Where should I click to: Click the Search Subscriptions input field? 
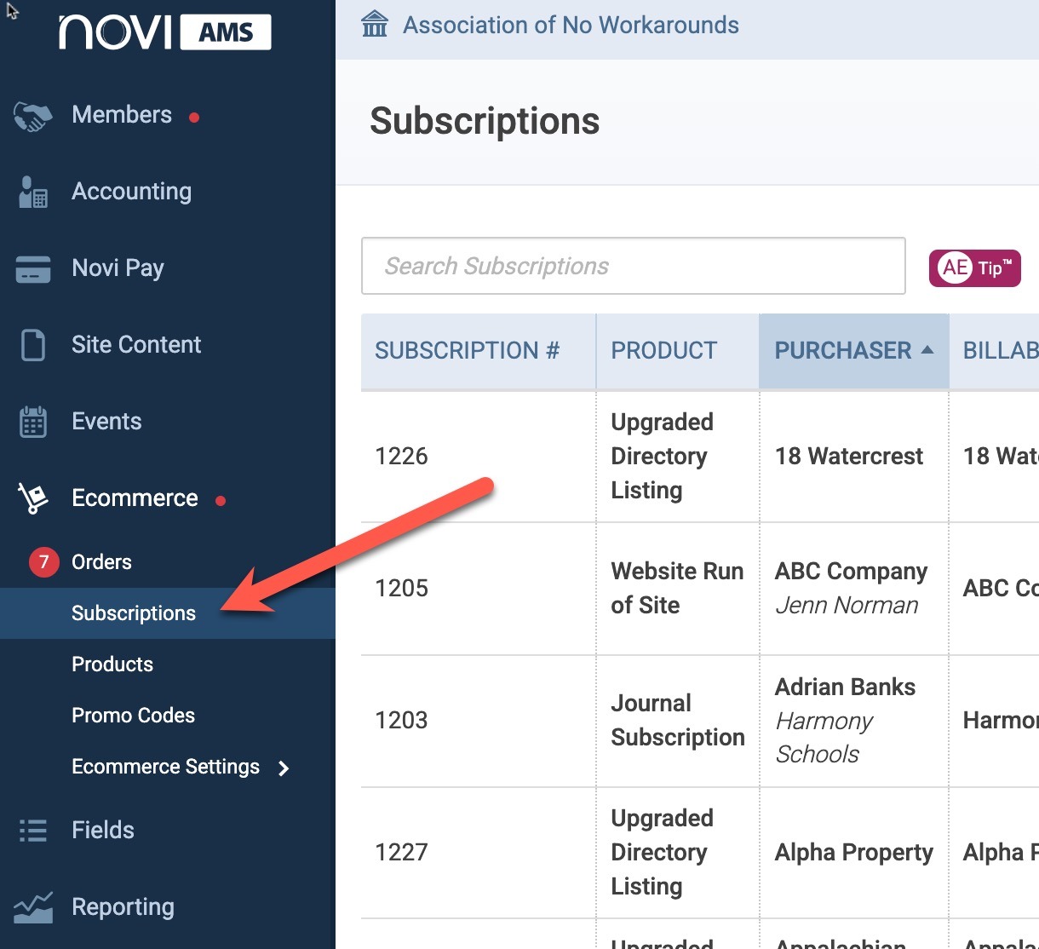click(x=633, y=266)
